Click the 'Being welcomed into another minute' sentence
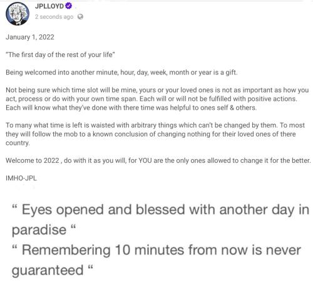This screenshot has height=285, width=313. pyautogui.click(x=121, y=73)
